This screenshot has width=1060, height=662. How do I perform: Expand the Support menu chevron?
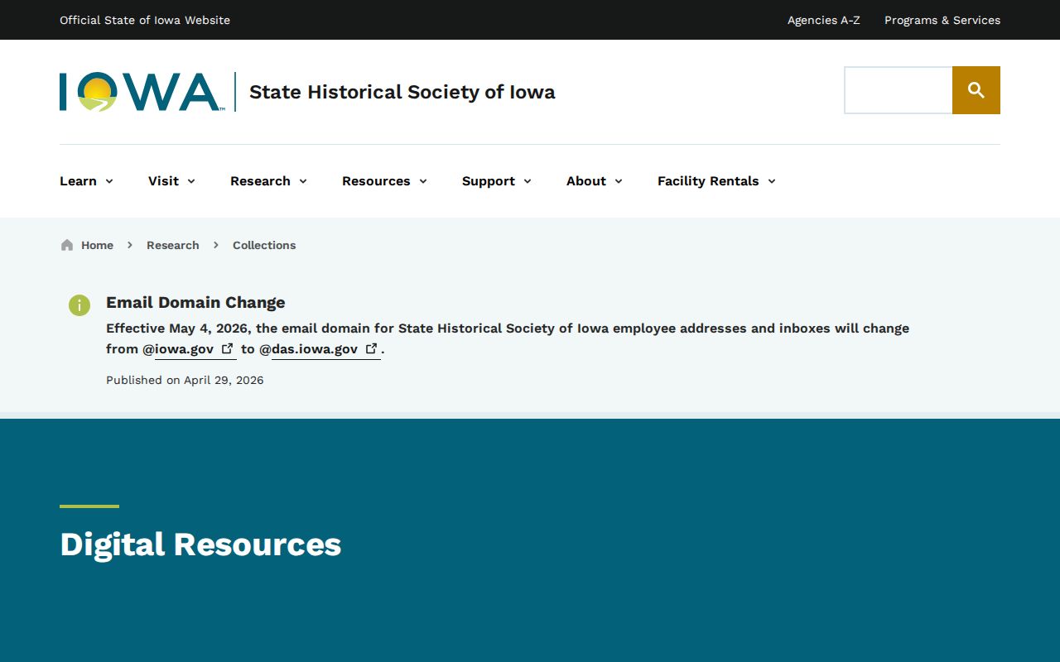point(528,181)
